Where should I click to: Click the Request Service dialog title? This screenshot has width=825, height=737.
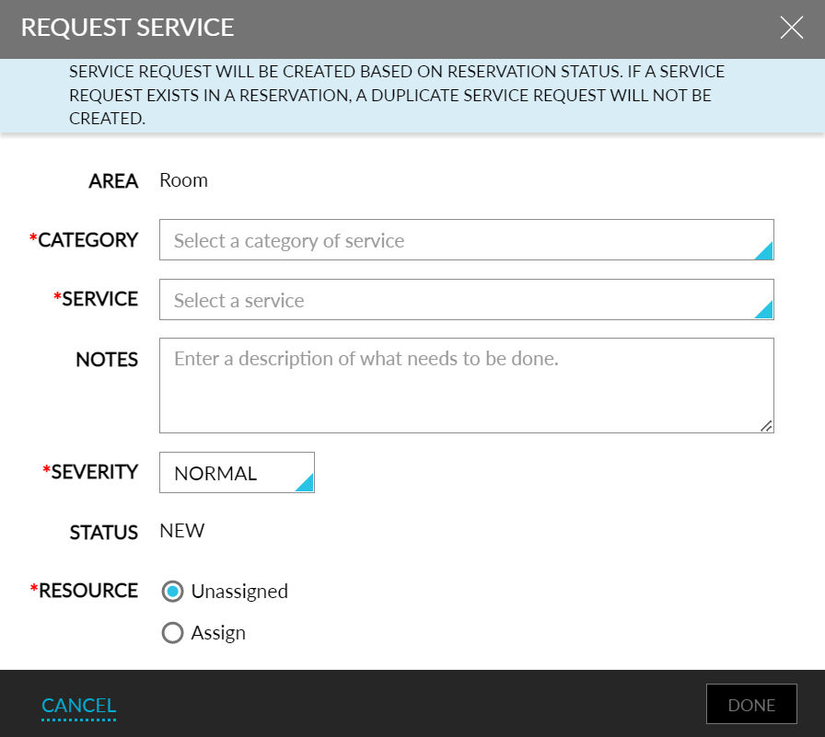[128, 29]
